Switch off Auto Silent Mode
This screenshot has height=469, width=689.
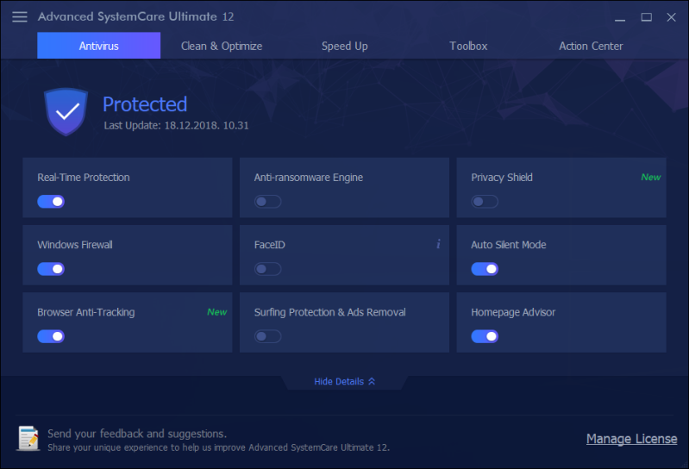(x=485, y=269)
